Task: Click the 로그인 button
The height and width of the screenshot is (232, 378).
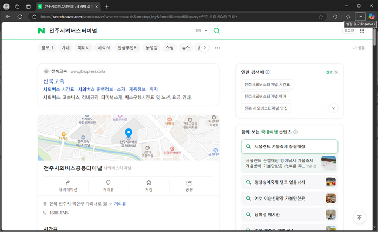Action: tap(349, 31)
